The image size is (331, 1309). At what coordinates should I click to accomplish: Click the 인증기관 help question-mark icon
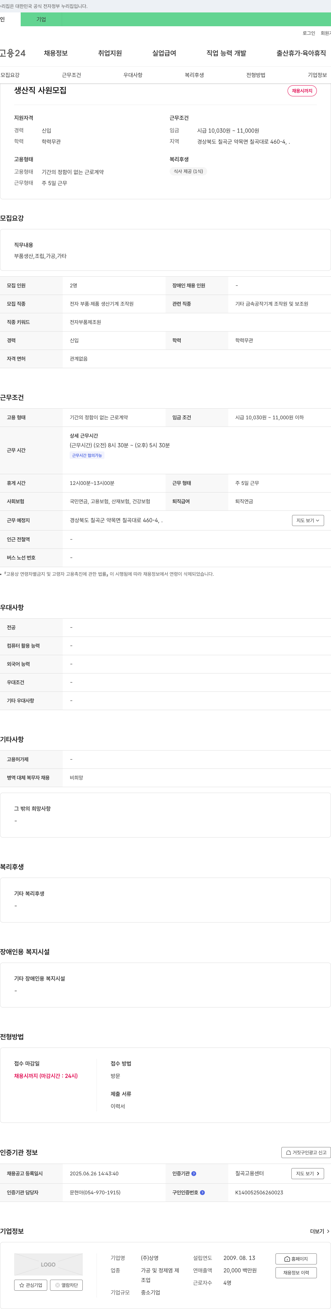coord(193,1174)
